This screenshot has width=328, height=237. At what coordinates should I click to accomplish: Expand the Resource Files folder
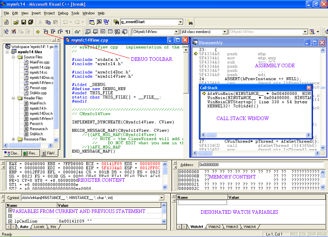[x=13, y=139]
